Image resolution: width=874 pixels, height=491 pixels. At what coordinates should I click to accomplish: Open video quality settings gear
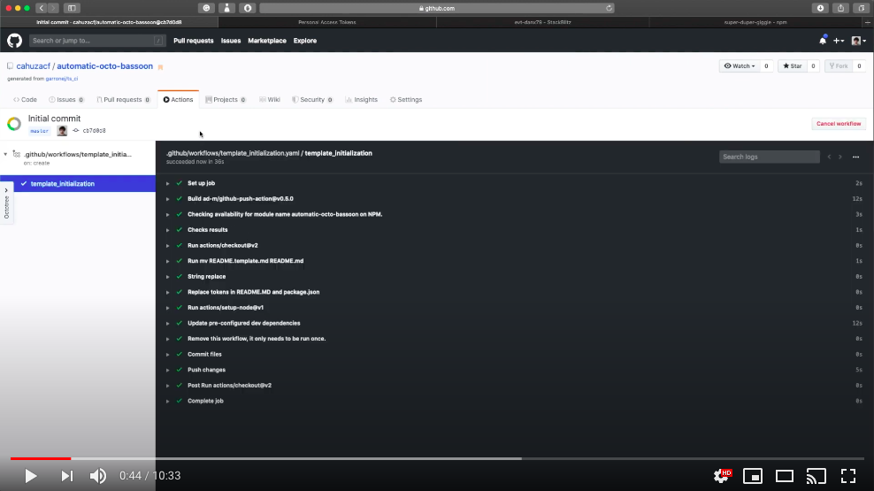[722, 476]
